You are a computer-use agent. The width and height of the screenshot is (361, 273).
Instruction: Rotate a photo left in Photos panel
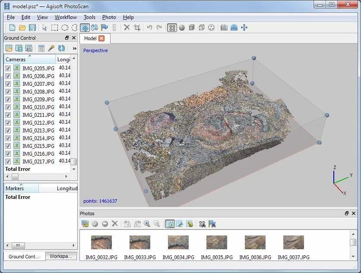pyautogui.click(x=126, y=223)
